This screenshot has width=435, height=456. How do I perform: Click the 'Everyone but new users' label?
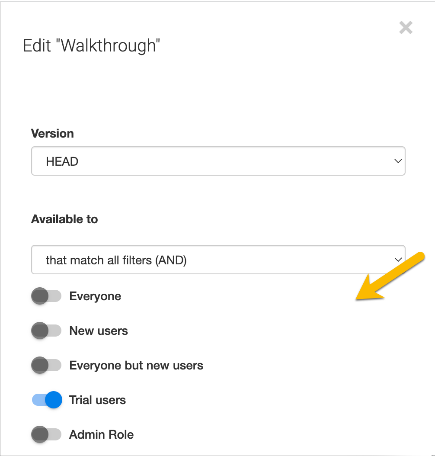tap(136, 366)
